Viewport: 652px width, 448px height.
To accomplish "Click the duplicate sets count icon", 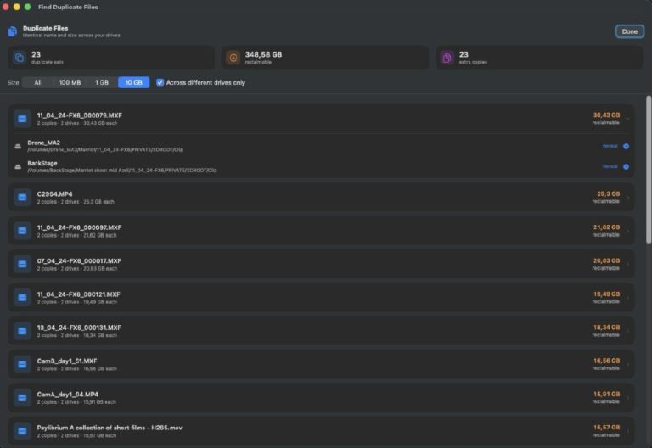I will 20,58.
